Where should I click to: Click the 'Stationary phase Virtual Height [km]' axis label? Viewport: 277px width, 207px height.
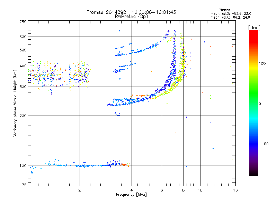click(15, 103)
